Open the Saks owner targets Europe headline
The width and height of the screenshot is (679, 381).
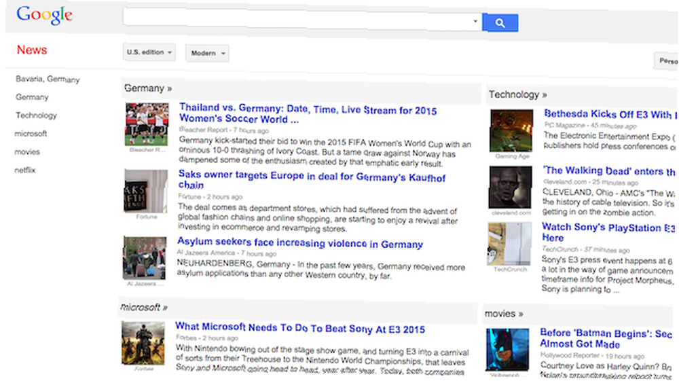pos(312,180)
